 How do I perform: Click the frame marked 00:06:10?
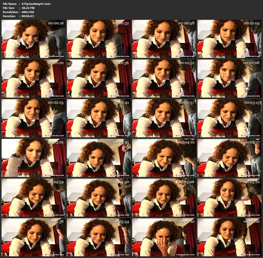(x=164, y=237)
